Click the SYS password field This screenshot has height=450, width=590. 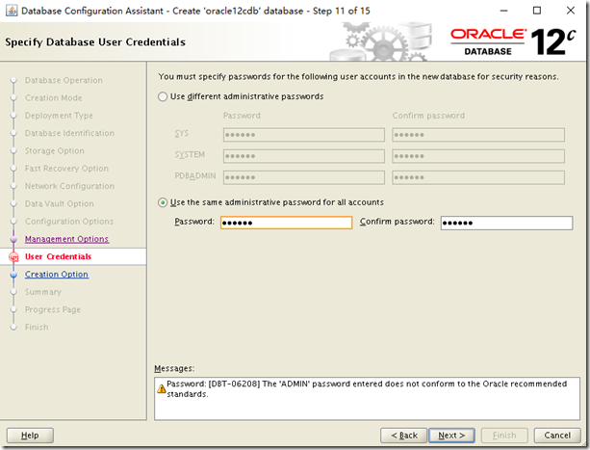pos(304,135)
